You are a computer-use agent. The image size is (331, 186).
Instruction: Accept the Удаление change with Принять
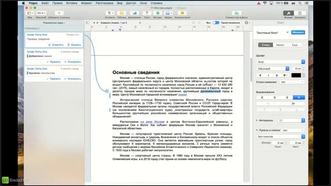click(x=53, y=79)
